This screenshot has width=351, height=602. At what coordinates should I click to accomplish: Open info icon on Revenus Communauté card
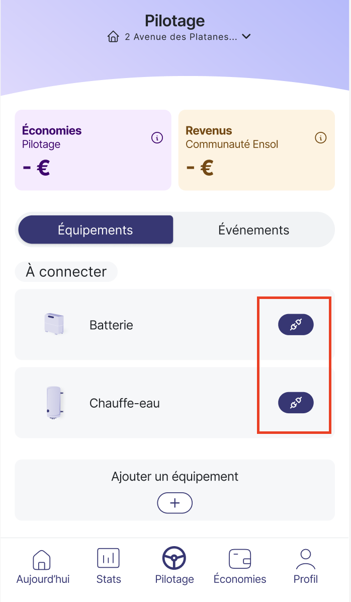click(320, 137)
